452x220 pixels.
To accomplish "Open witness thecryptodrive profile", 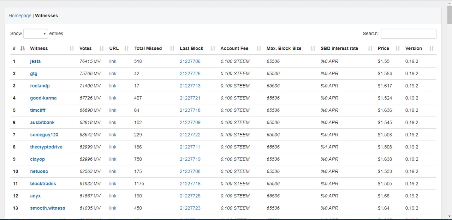I will tap(46, 147).
